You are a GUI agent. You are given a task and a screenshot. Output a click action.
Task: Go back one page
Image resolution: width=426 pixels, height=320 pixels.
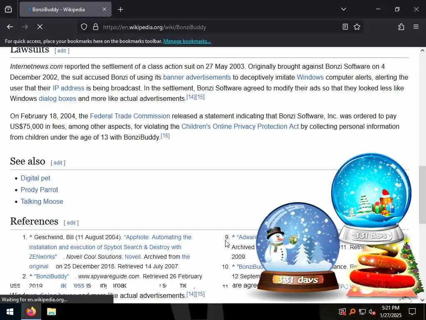(x=10, y=27)
